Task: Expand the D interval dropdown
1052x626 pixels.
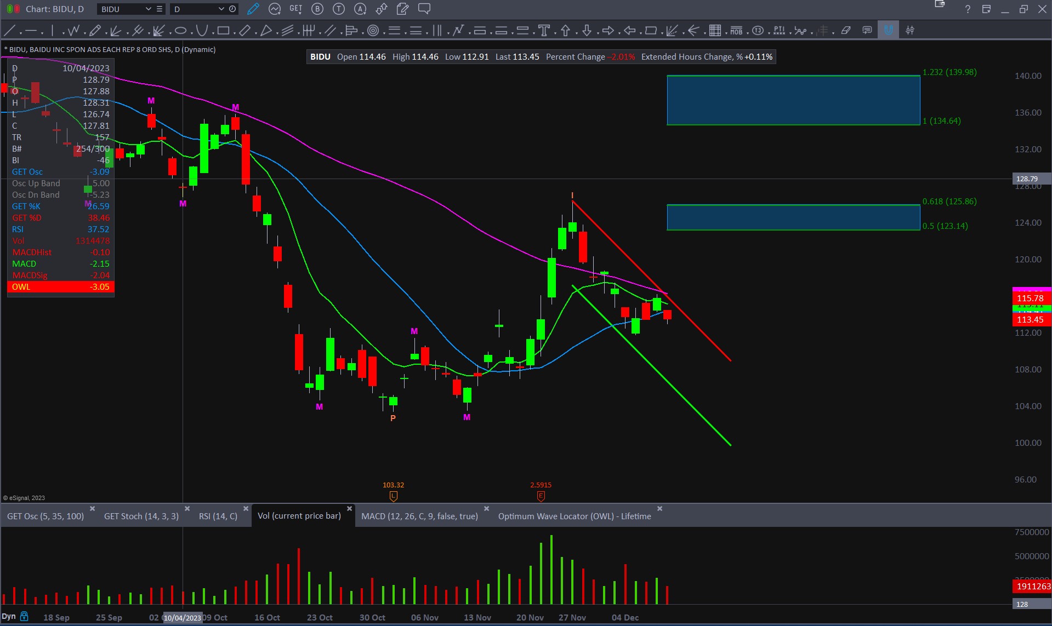Action: tap(221, 9)
